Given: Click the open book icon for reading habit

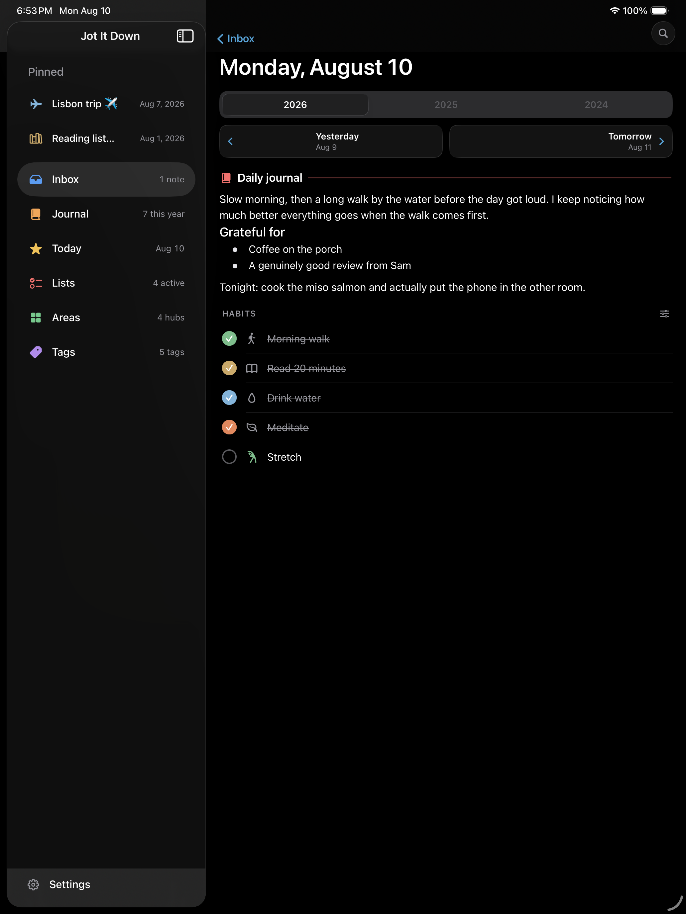Looking at the screenshot, I should tap(251, 368).
